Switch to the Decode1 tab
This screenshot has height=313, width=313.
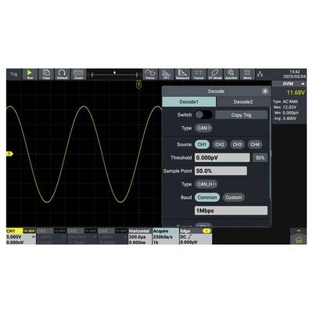pos(189,102)
